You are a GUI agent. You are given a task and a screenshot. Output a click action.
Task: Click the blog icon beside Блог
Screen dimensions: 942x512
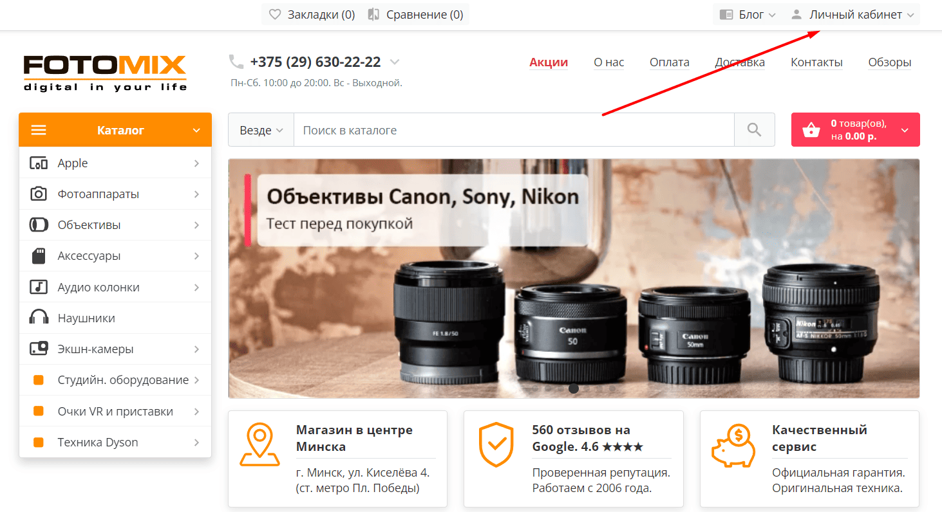(726, 15)
